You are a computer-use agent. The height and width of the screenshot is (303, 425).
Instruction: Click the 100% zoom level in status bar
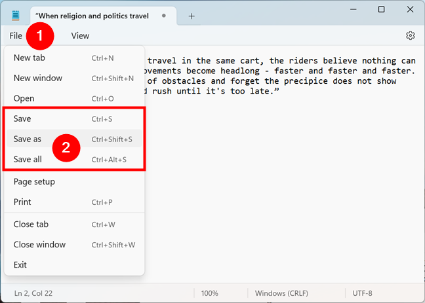click(210, 293)
